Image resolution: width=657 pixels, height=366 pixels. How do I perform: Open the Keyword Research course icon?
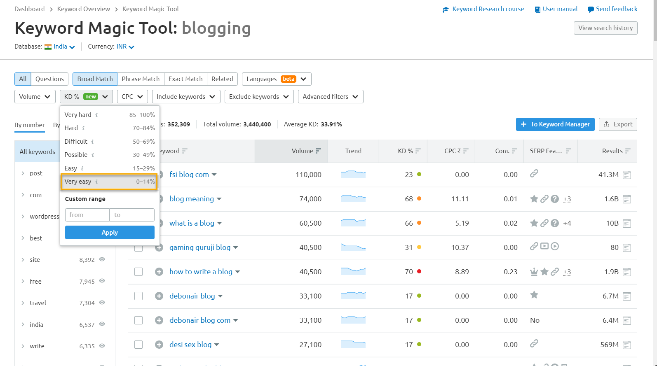[x=446, y=9]
